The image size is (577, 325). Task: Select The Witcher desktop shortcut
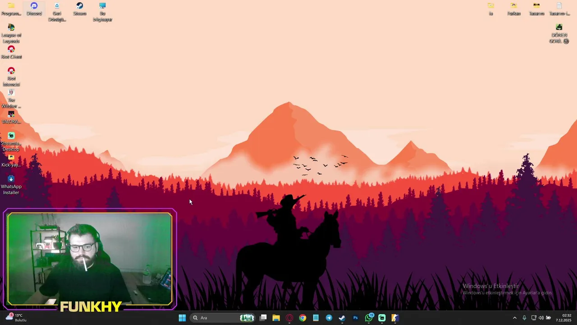click(x=11, y=98)
